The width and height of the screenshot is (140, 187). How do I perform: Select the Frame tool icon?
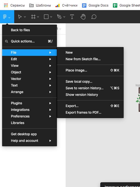(33, 17)
